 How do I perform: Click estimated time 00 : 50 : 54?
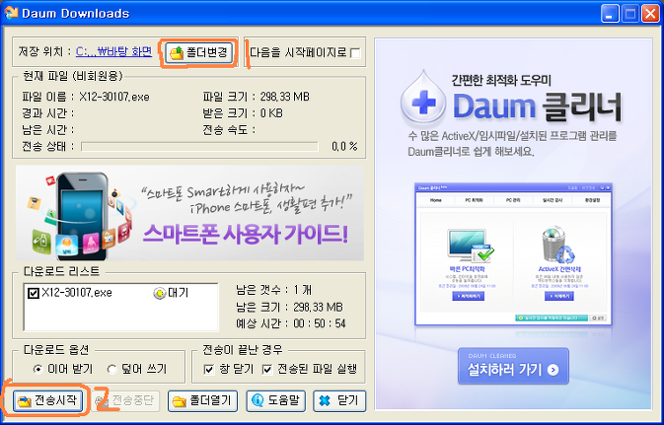point(320,323)
